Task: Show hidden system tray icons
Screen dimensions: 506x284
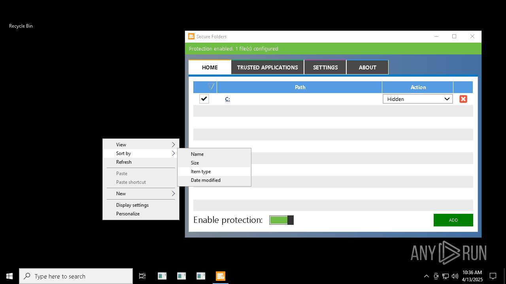Action: (426, 276)
